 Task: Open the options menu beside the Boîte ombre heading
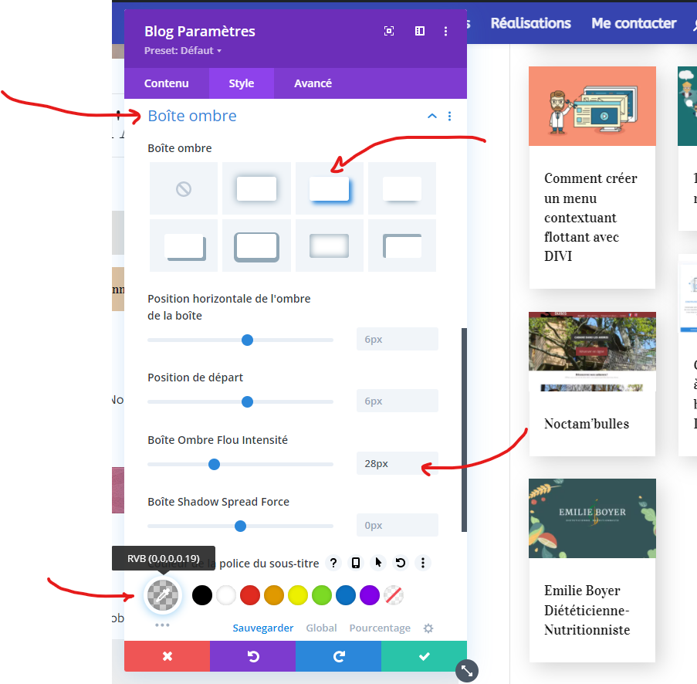point(449,116)
